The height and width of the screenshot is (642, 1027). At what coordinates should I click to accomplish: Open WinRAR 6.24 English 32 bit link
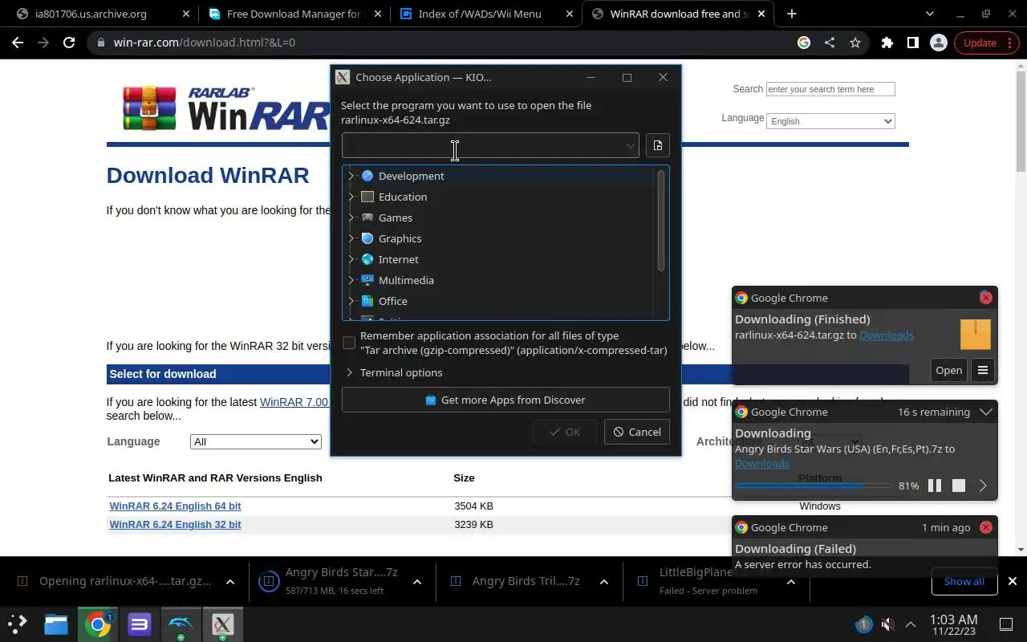point(175,524)
